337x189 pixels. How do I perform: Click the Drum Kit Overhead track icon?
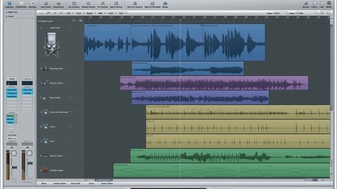45,112
